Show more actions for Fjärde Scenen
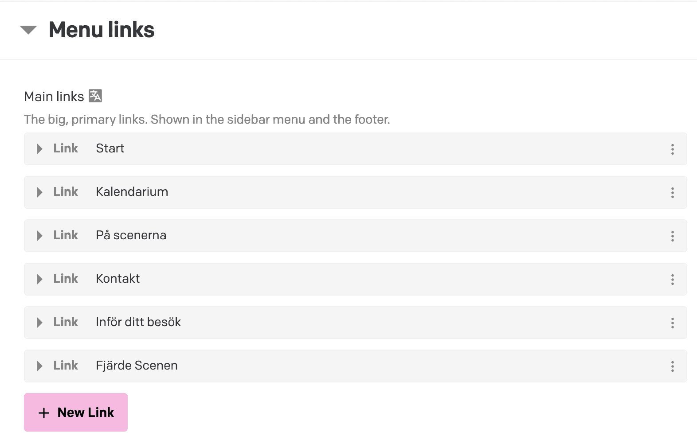Image resolution: width=697 pixels, height=444 pixels. coord(672,366)
